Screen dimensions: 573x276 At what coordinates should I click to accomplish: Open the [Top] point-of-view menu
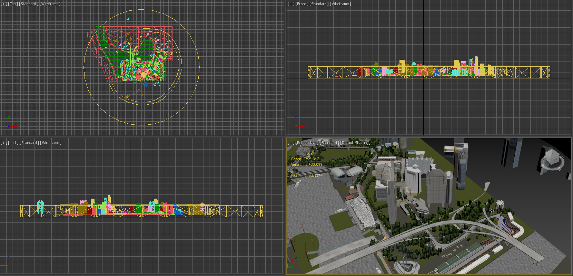coord(13,4)
